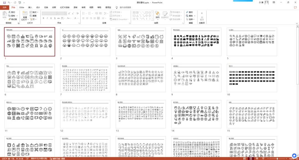
Task: Switch to slide sorter view in status bar
Action: tap(251, 158)
